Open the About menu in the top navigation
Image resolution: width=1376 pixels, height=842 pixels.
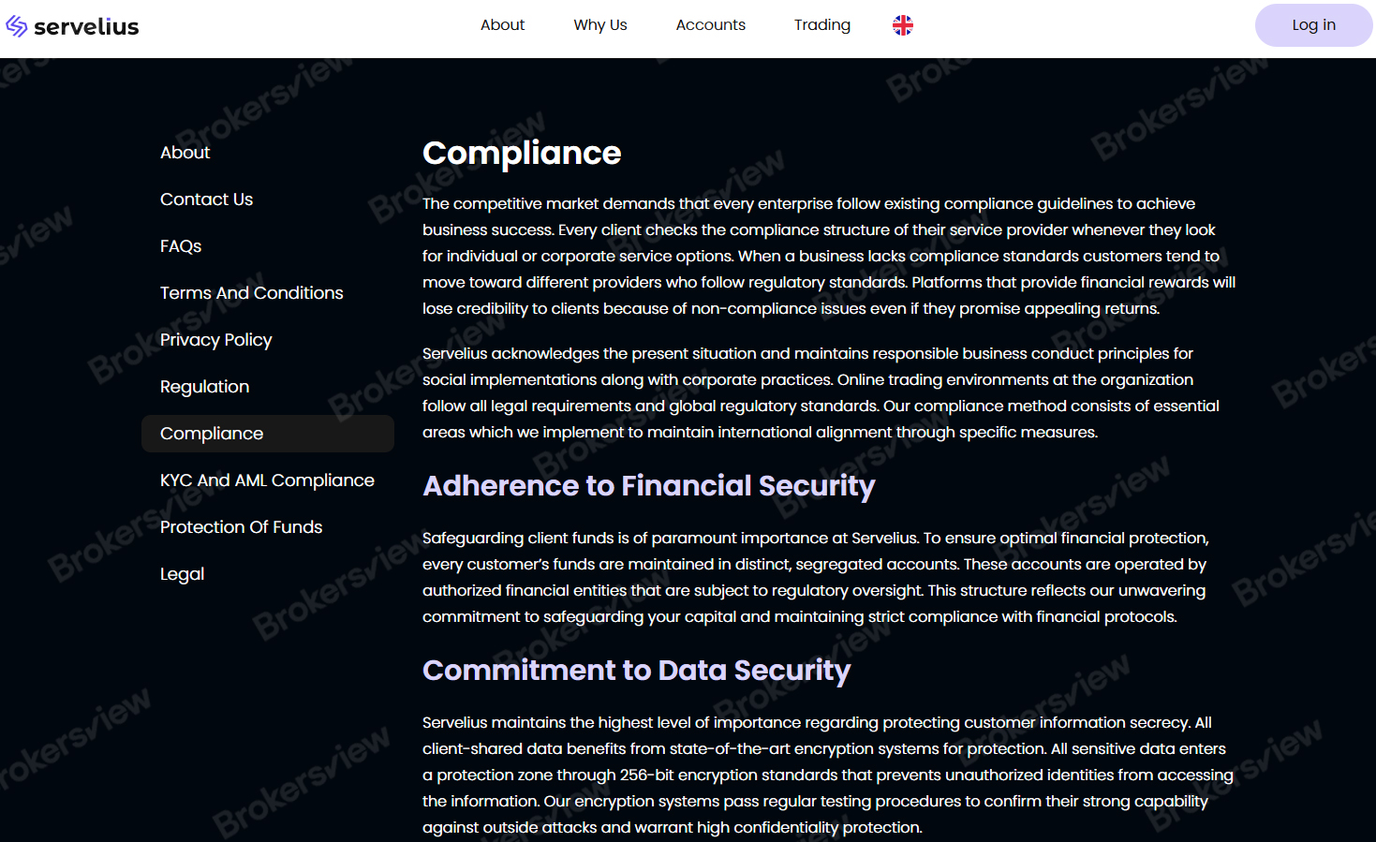point(502,25)
